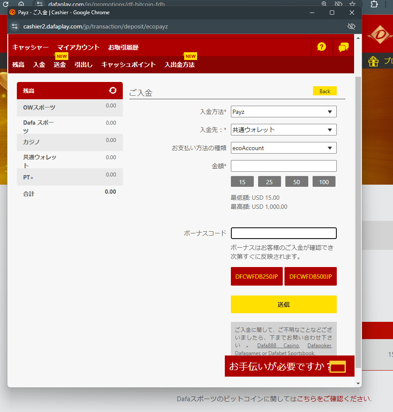Click the yellow Back button
This screenshot has height=412, width=393.
325,91
